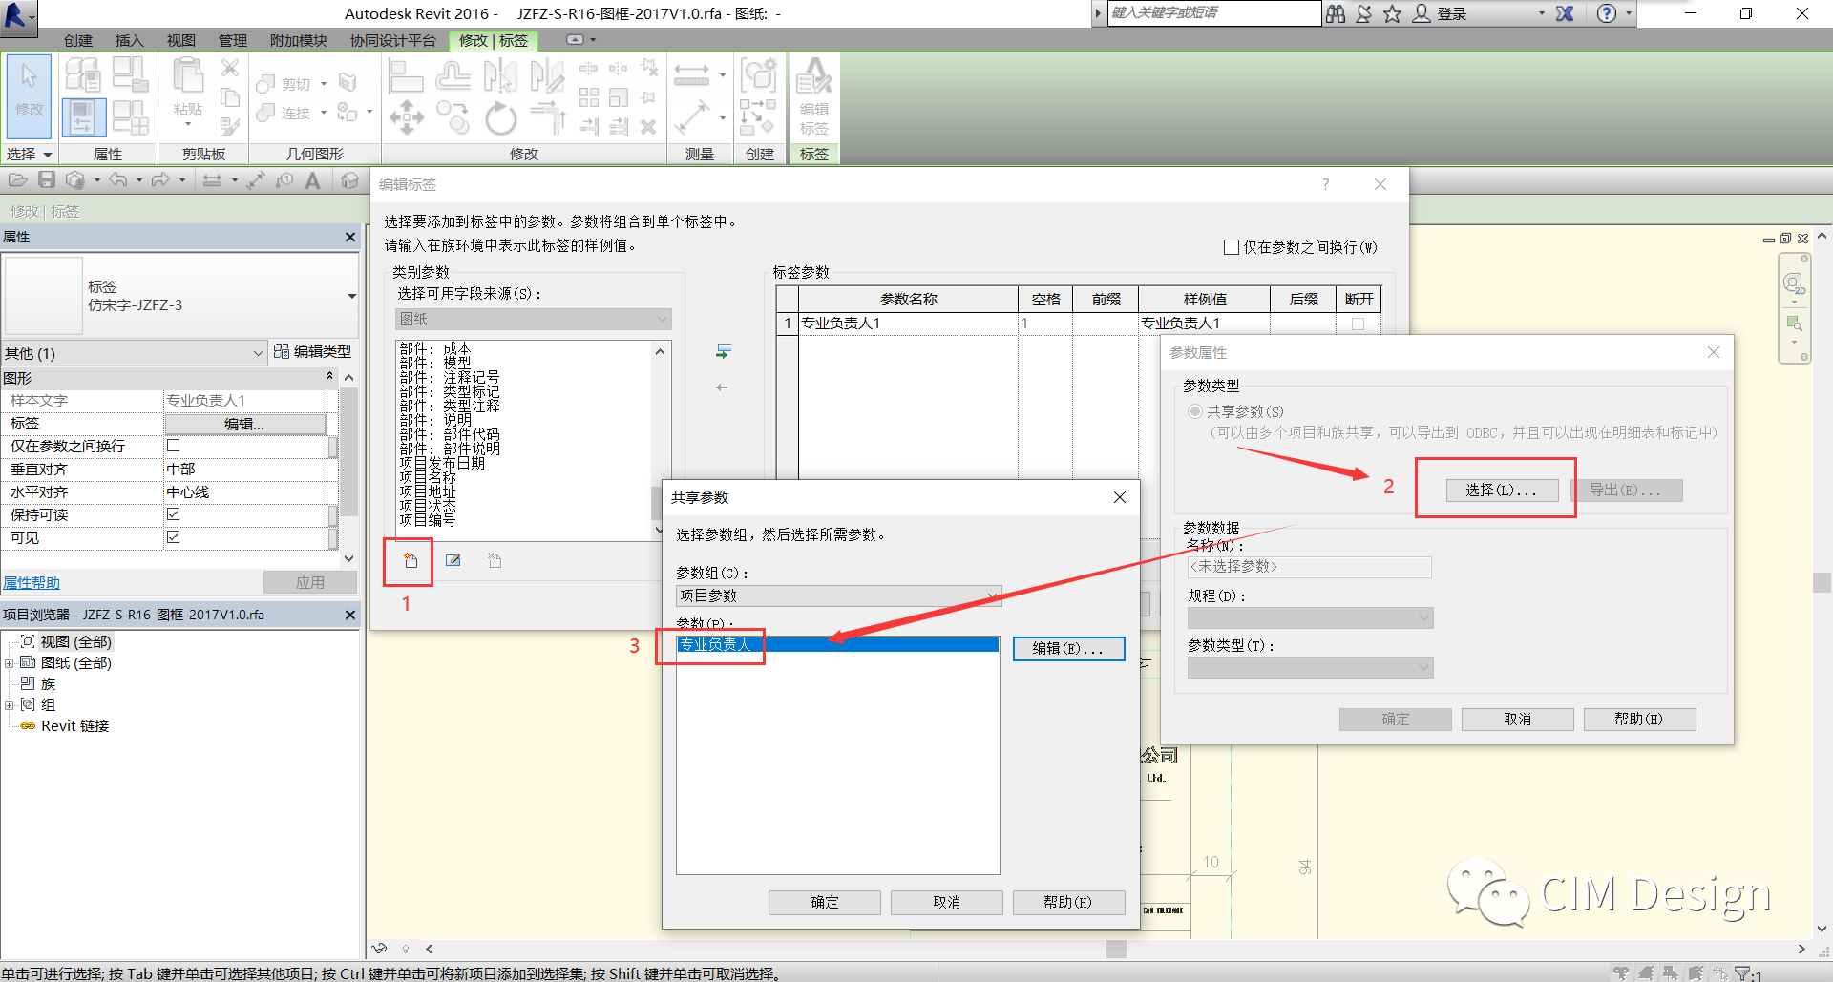Screen dimensions: 1833x982
Task: Toggle the 保持可读 checkbox
Action: point(174,514)
